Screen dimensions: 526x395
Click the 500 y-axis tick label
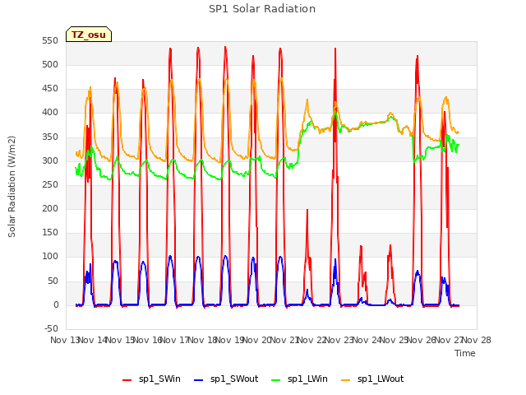[50, 65]
